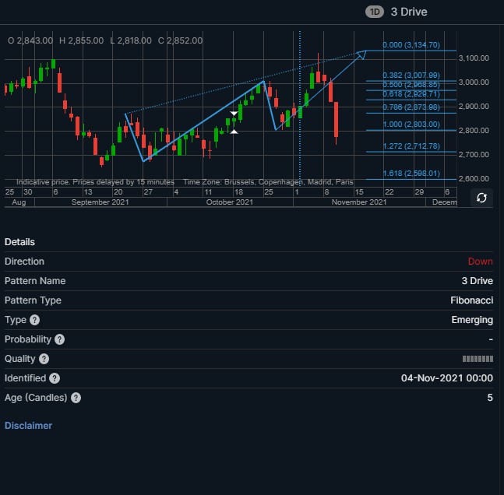Open the Age (Candles) help icon

click(x=76, y=398)
